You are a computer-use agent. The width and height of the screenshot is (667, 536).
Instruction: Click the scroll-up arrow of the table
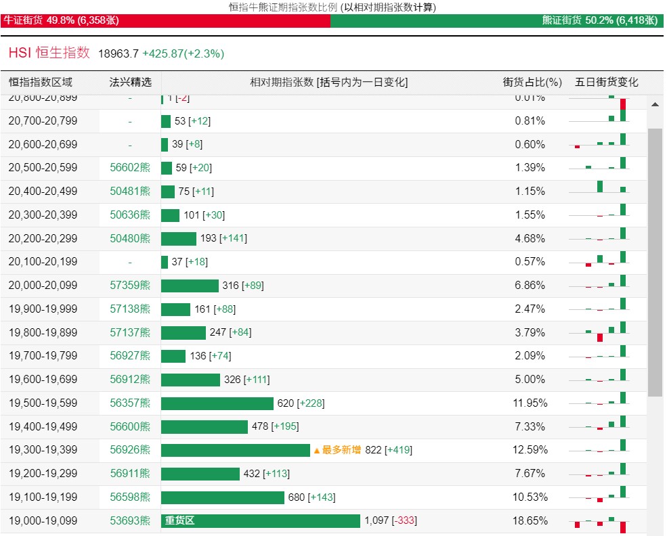tap(655, 105)
